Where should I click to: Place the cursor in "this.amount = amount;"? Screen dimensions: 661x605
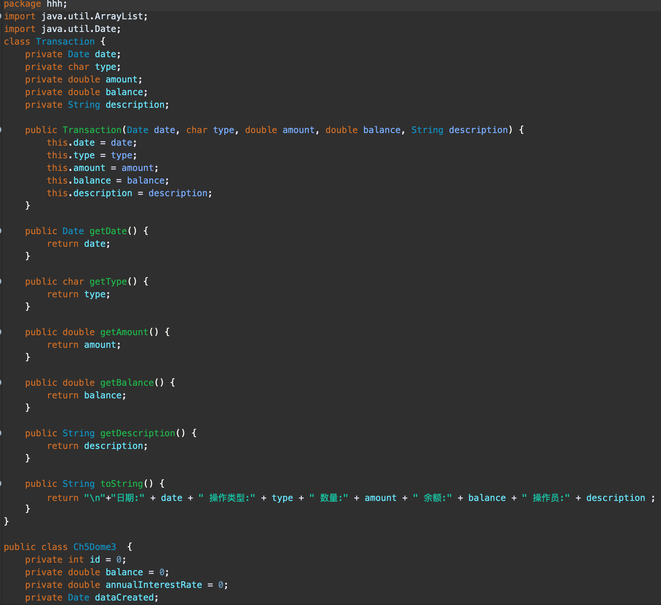(102, 168)
